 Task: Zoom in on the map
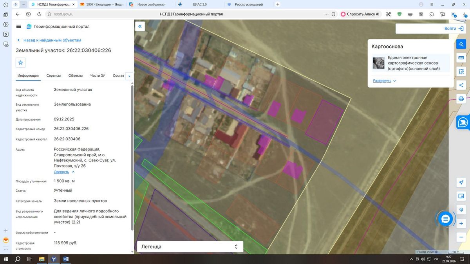coord(461,223)
